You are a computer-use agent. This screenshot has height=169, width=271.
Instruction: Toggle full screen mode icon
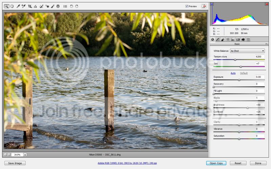click(x=204, y=6)
